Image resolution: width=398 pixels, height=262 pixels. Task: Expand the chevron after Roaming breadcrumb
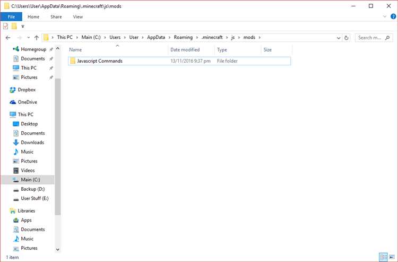point(197,37)
